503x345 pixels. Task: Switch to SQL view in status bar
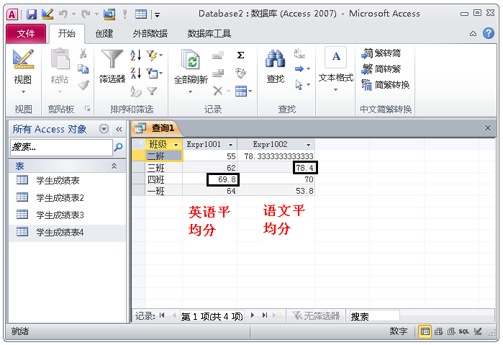point(464,331)
